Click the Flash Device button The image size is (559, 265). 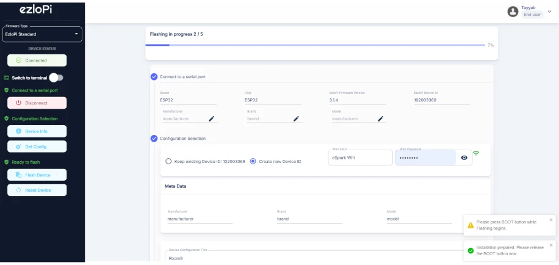37,175
